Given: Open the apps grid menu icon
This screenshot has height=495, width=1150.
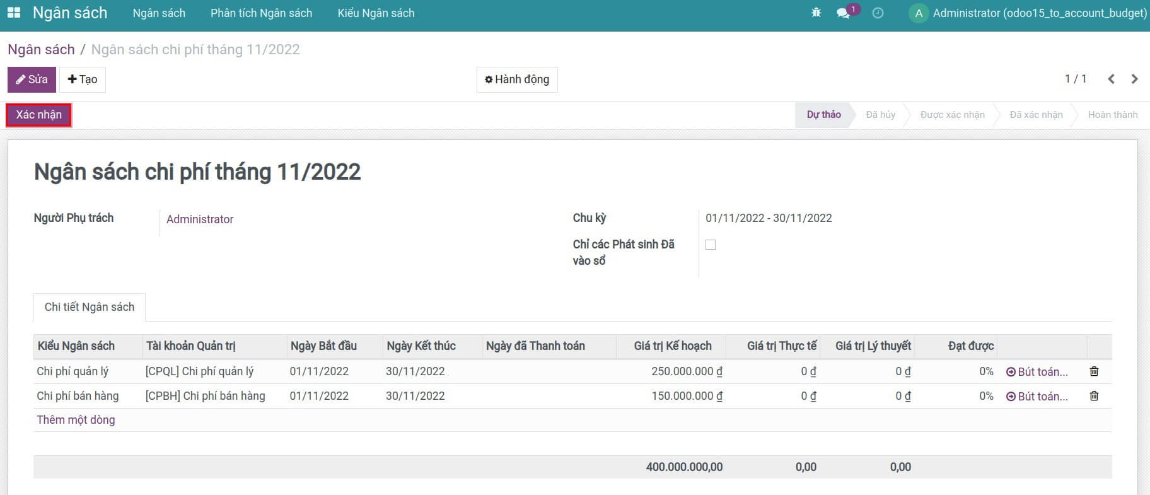Looking at the screenshot, I should pos(13,13).
